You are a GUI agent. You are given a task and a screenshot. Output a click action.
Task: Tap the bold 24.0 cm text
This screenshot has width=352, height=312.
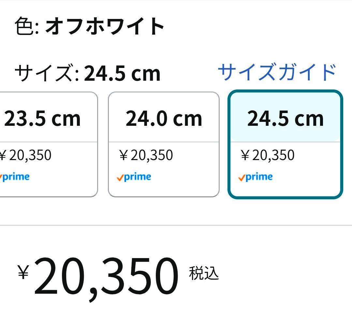(x=164, y=119)
